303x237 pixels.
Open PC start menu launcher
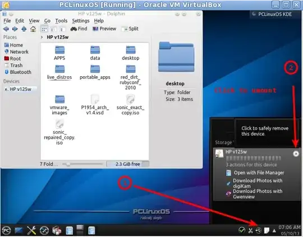pos(6,231)
